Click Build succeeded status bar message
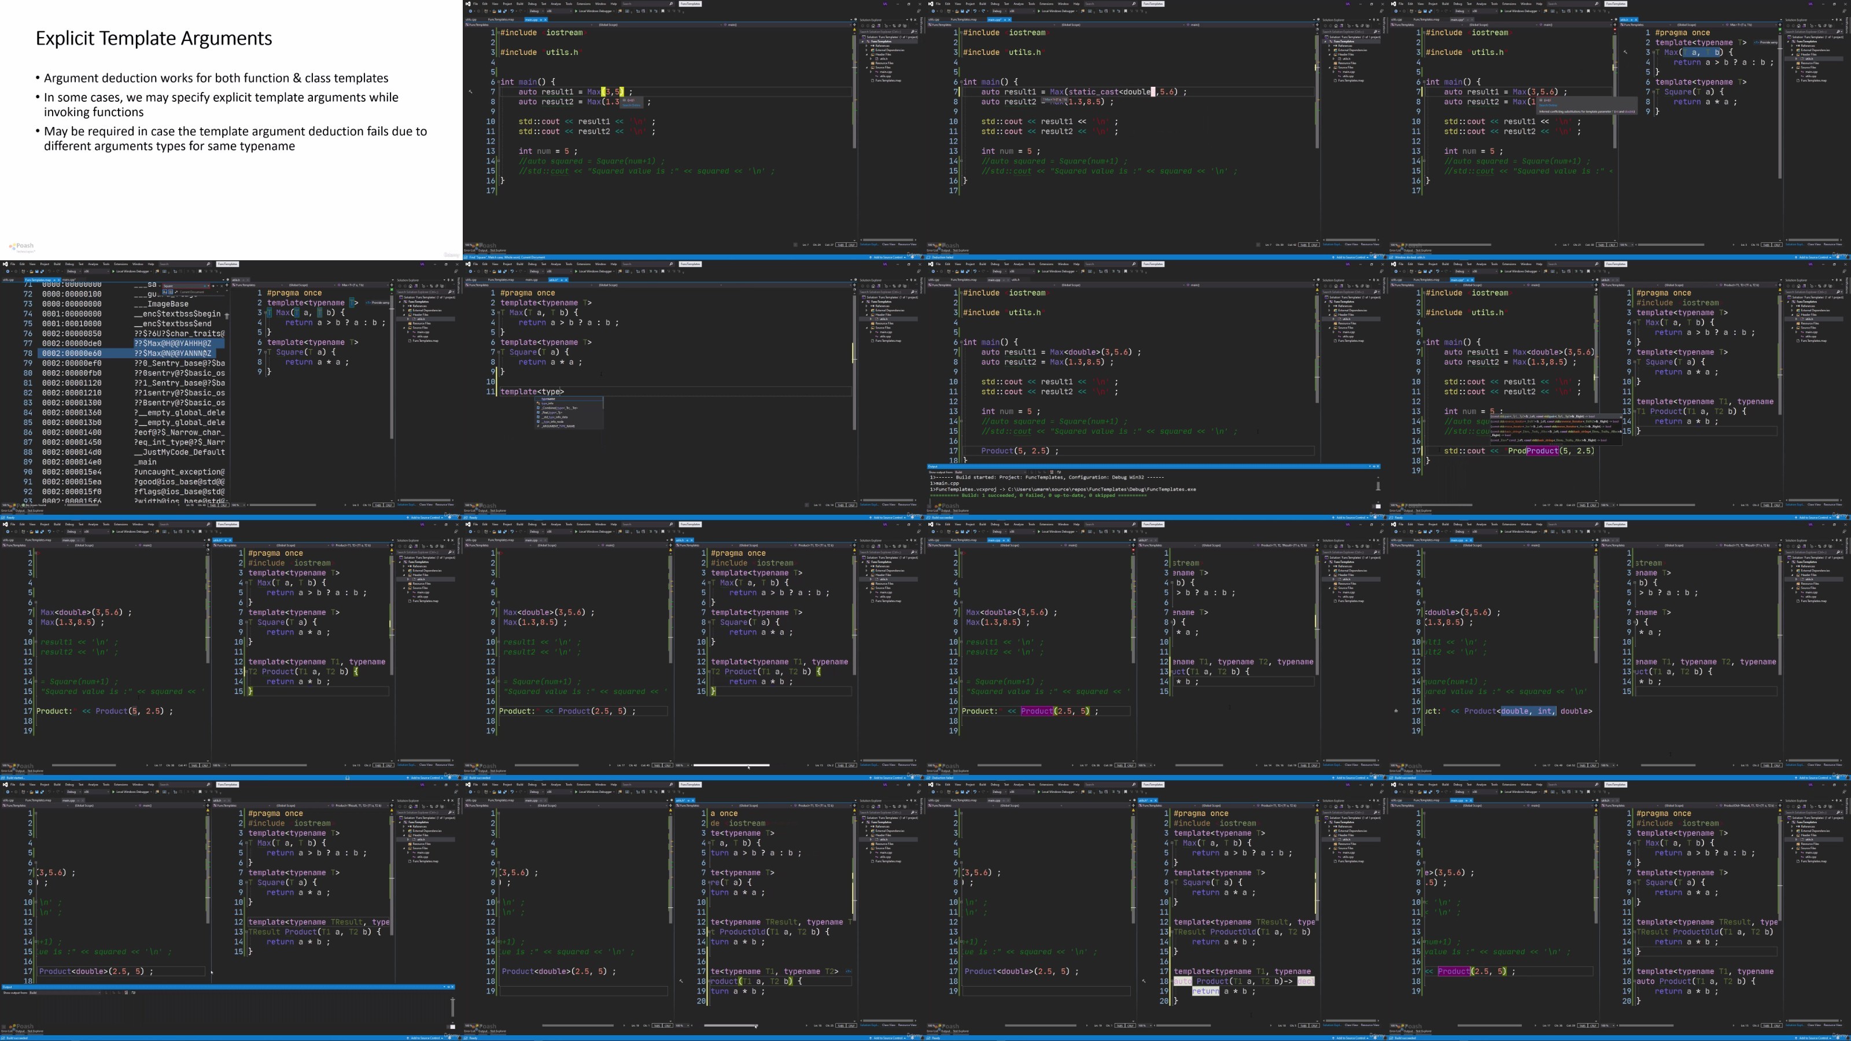Viewport: 1851px width, 1041px height. pos(943,517)
